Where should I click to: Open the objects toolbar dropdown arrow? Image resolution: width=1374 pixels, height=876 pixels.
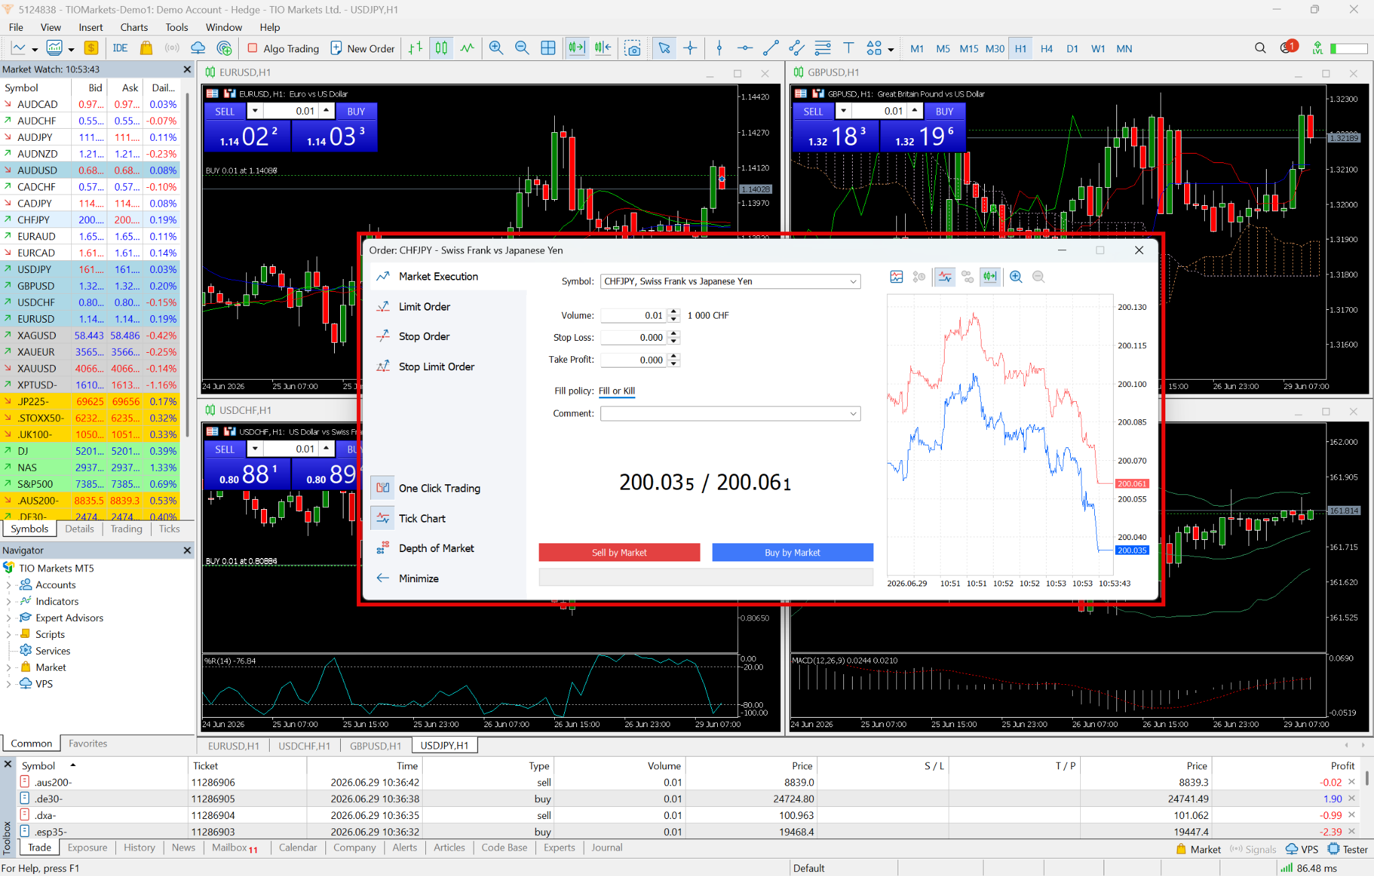pyautogui.click(x=891, y=49)
